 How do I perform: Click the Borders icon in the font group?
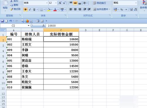41,9
